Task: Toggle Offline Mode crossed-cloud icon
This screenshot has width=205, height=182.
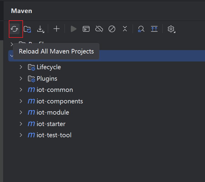Action: coord(99,29)
